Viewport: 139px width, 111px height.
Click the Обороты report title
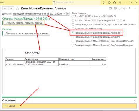(32, 53)
